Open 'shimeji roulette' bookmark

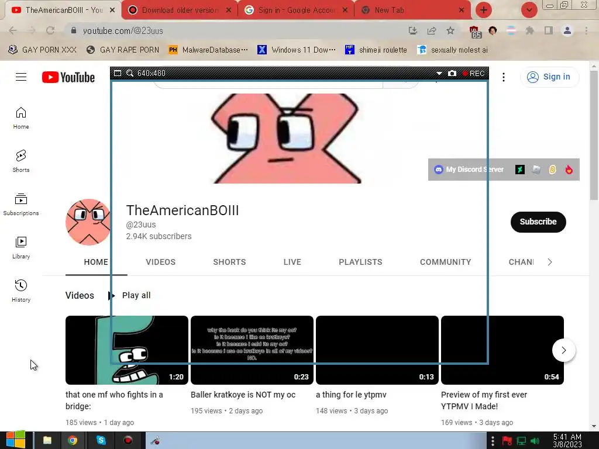[x=376, y=50]
